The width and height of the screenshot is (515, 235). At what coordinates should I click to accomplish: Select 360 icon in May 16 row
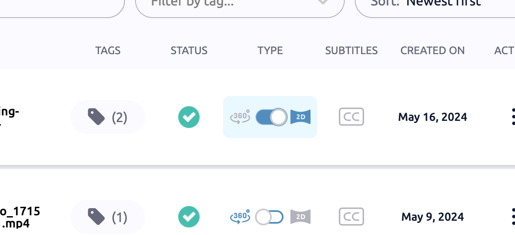(240, 117)
